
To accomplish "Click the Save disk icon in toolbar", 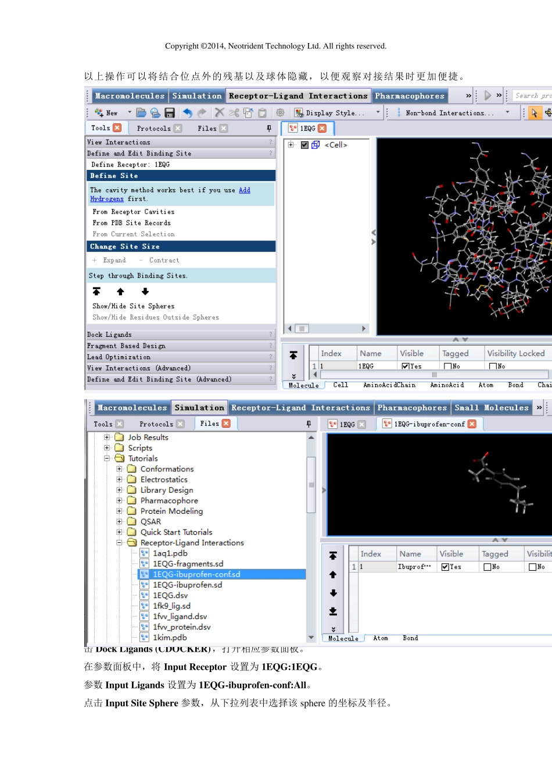I will click(x=170, y=113).
